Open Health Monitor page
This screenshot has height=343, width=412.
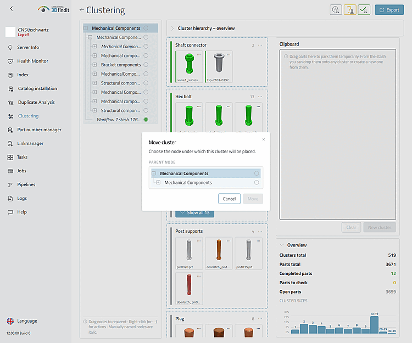pyautogui.click(x=32, y=61)
